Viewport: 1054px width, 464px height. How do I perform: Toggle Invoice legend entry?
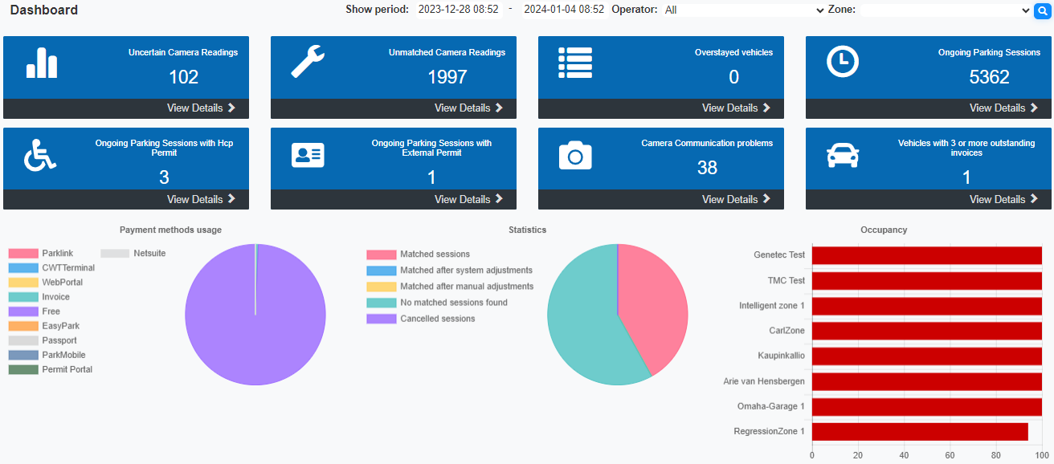coord(39,297)
